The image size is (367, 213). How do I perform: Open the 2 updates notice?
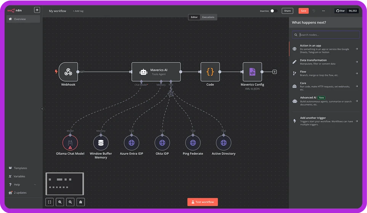click(18, 193)
